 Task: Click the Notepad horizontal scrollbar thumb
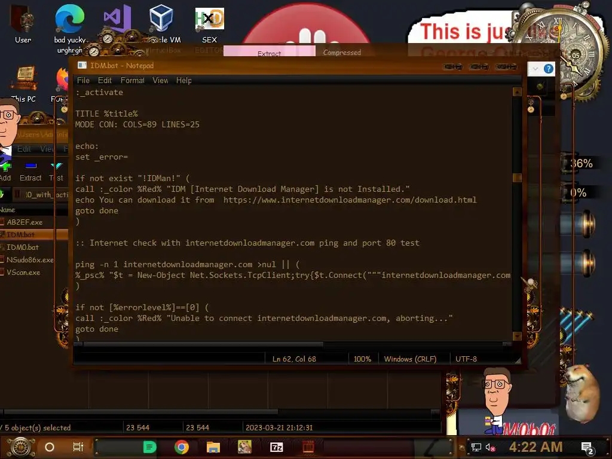203,344
